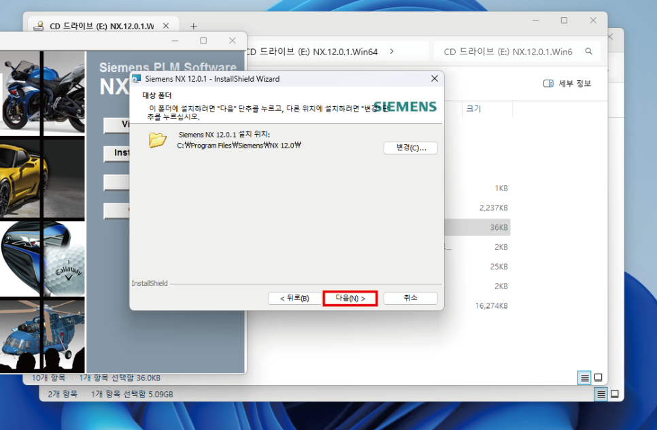Select the file sized 1KB
657x430 pixels.
(x=501, y=188)
